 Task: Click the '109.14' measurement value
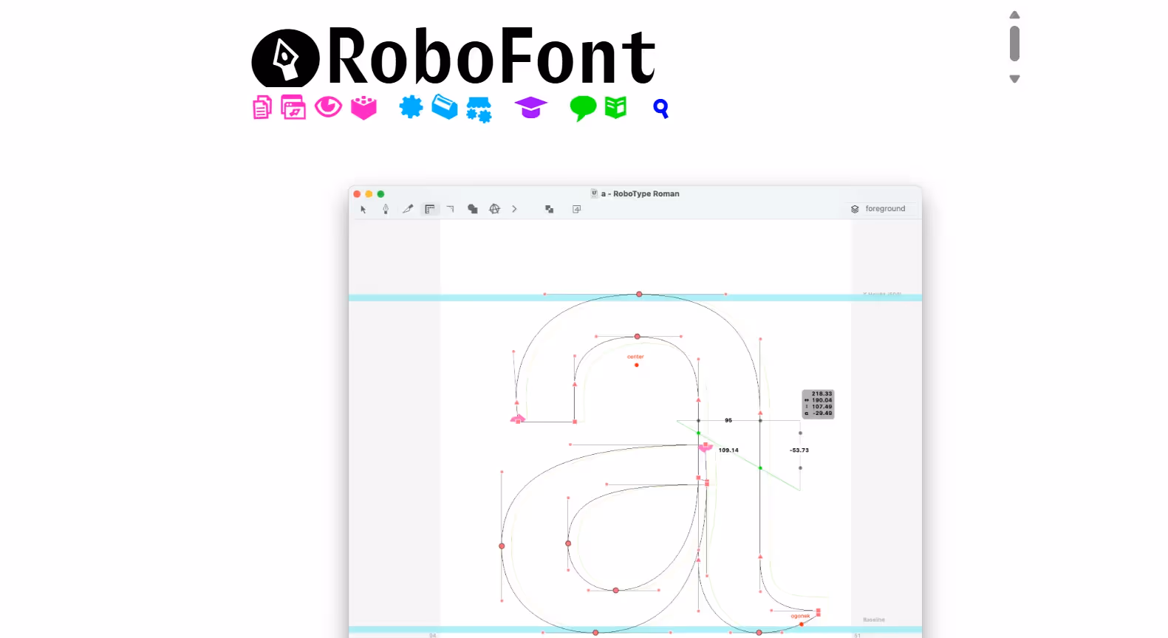click(728, 450)
